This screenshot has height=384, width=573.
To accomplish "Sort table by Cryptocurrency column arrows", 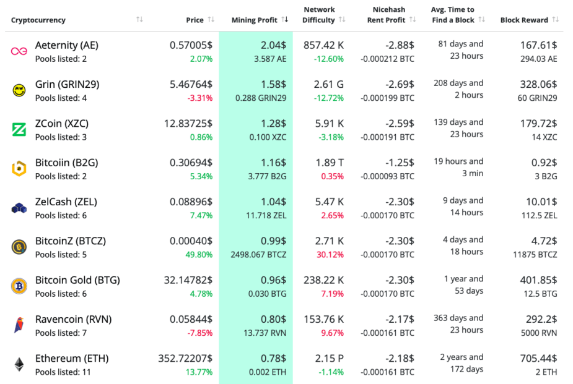I will click(139, 20).
